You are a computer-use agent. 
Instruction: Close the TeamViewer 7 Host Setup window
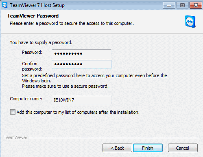tap(196, 5)
